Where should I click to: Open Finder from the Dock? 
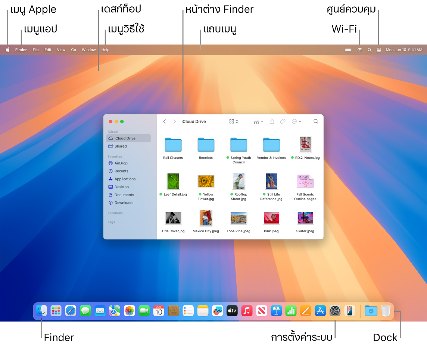(x=41, y=311)
